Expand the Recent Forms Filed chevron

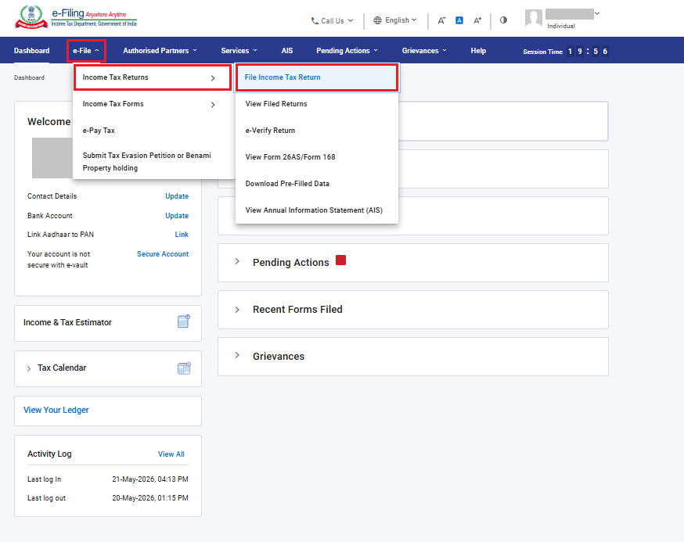click(237, 310)
